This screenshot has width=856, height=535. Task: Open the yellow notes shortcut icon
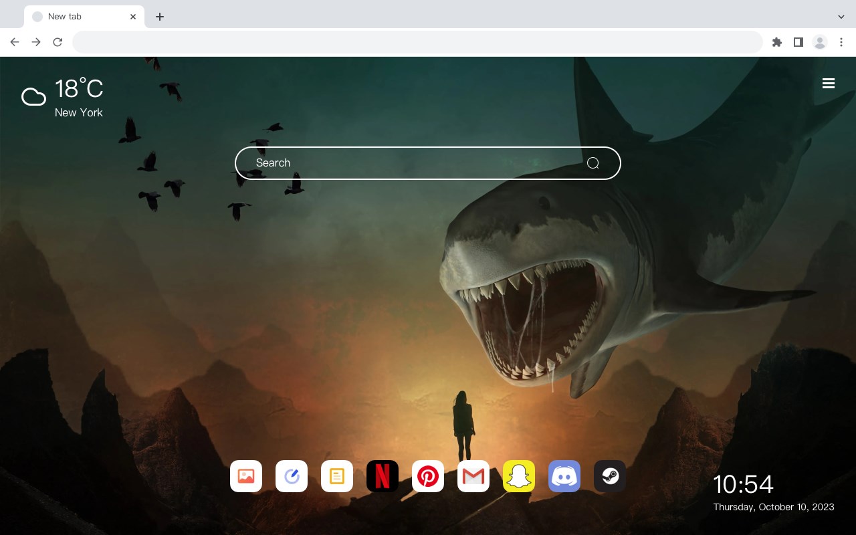[337, 476]
